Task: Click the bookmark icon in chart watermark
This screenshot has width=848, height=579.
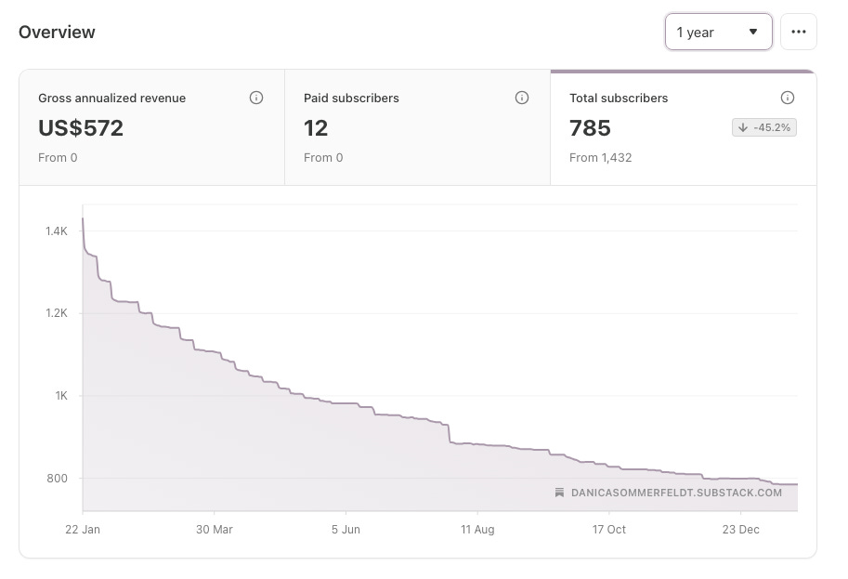Action: [x=560, y=493]
